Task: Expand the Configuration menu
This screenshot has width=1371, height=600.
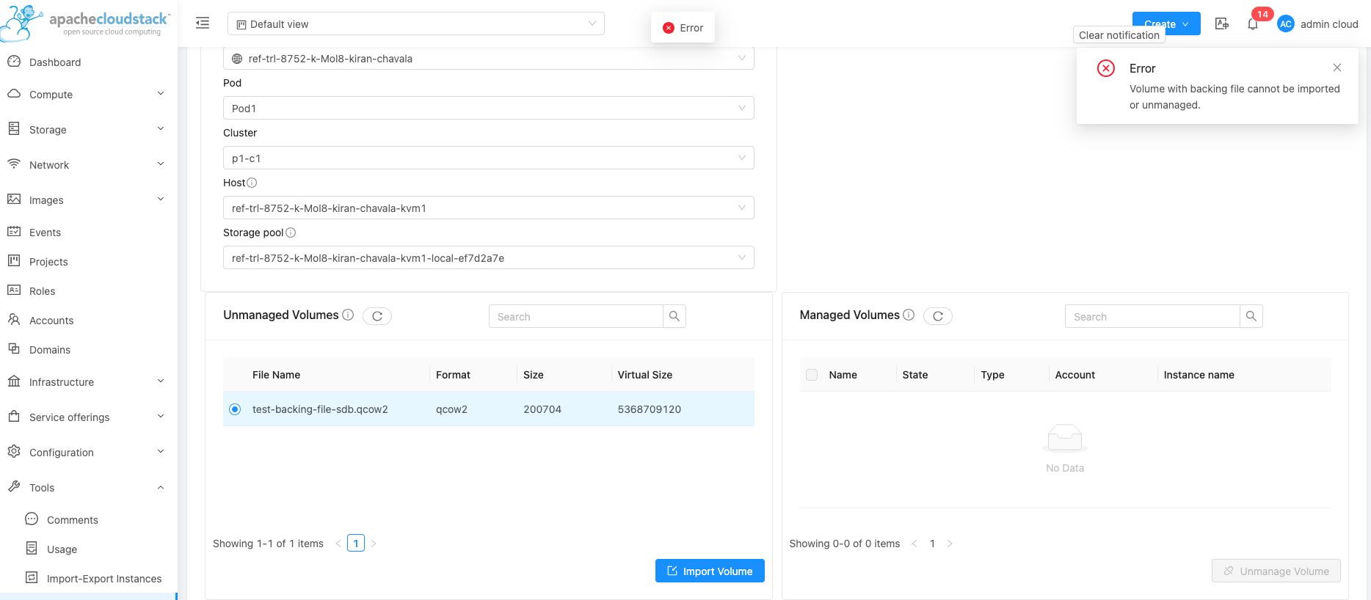Action: 88,452
